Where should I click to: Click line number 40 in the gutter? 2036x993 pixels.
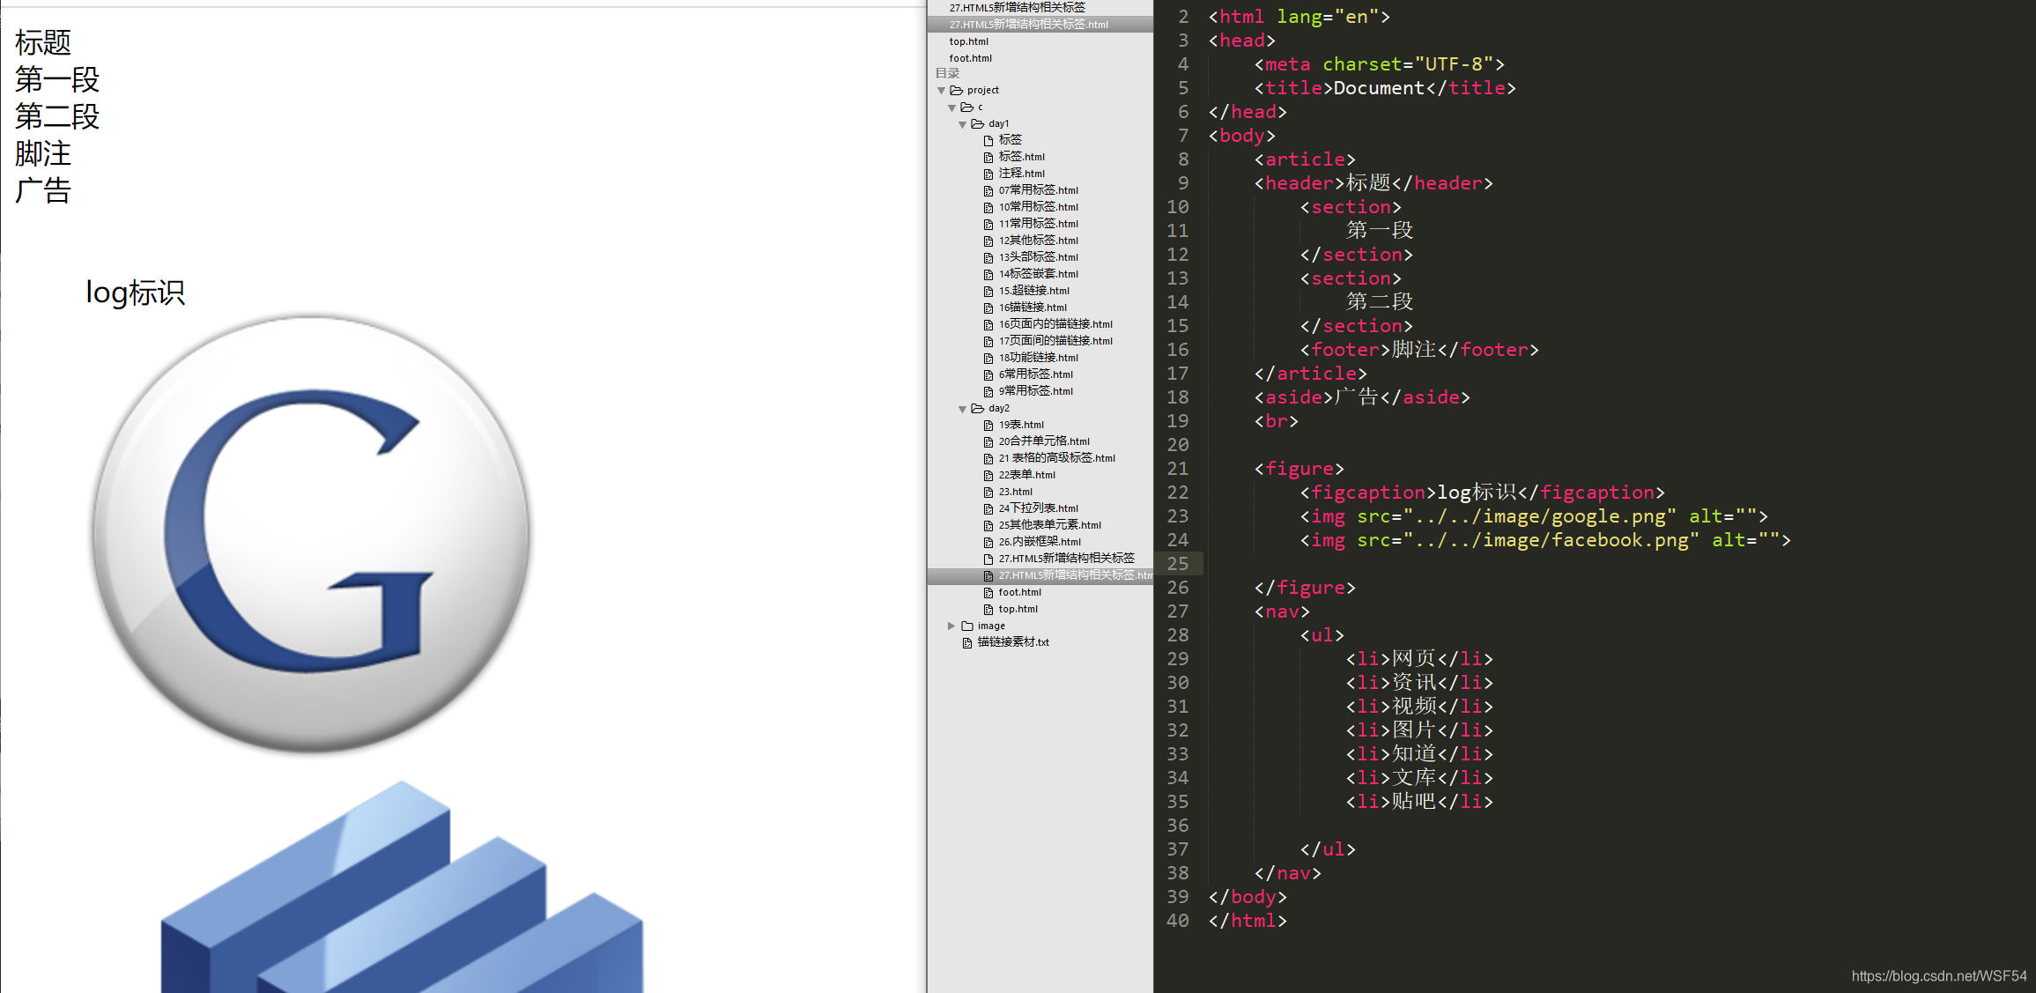pos(1177,921)
